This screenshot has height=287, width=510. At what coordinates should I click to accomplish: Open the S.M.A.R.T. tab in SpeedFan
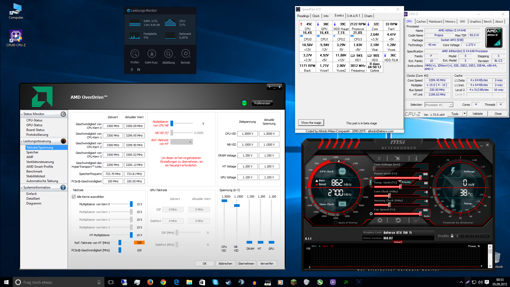[354, 16]
